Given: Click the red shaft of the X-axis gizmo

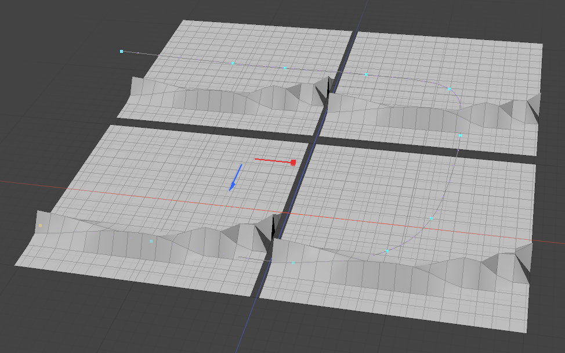Looking at the screenshot, I should coord(271,160).
